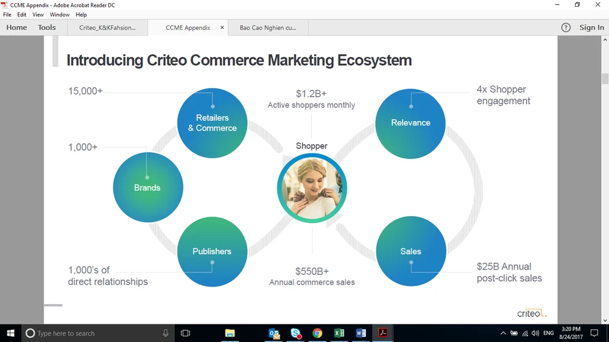The image size is (609, 342).
Task: Click the Cortana microphone icon
Action: (x=166, y=333)
